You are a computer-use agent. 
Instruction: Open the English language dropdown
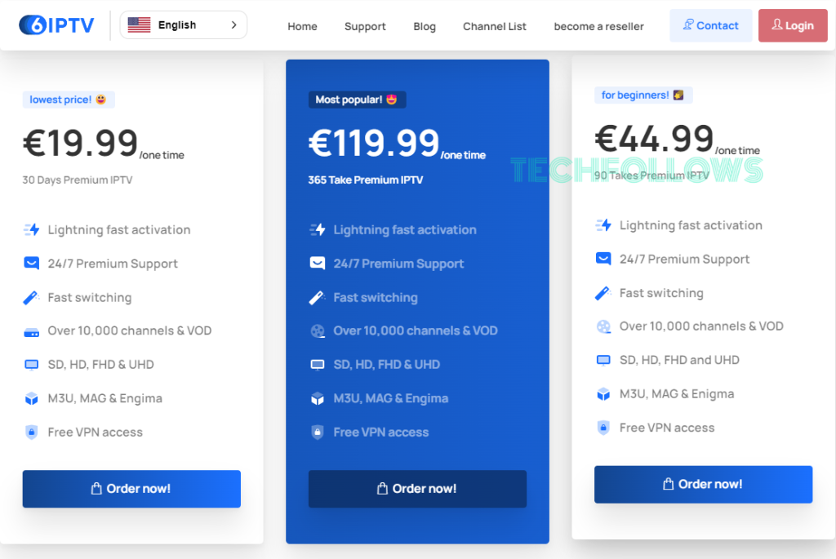pyautogui.click(x=184, y=25)
